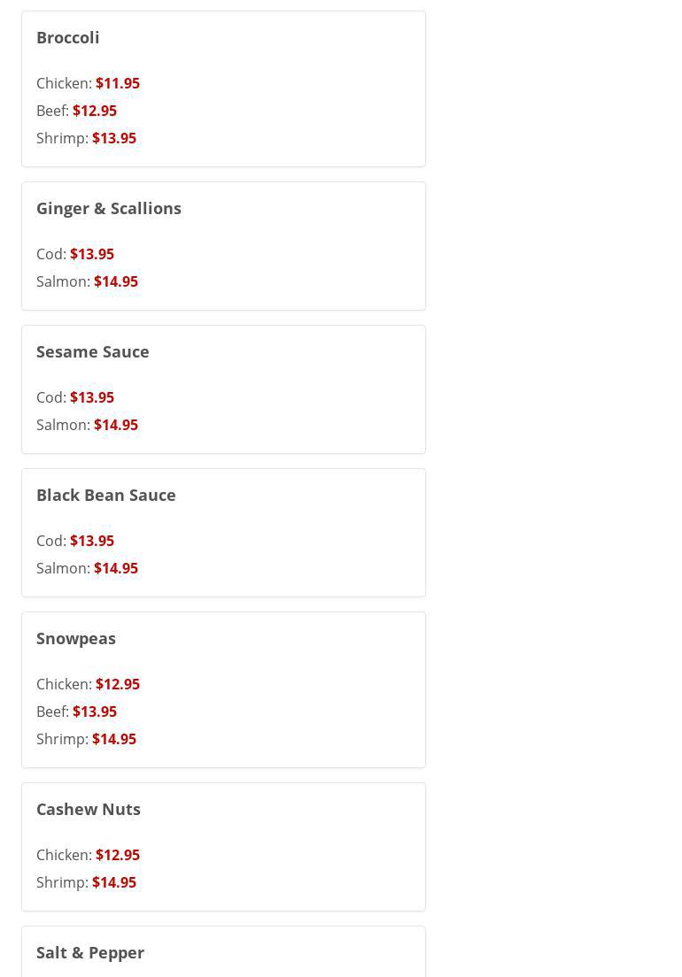Click the Sesame Sauce heading

[x=93, y=351]
